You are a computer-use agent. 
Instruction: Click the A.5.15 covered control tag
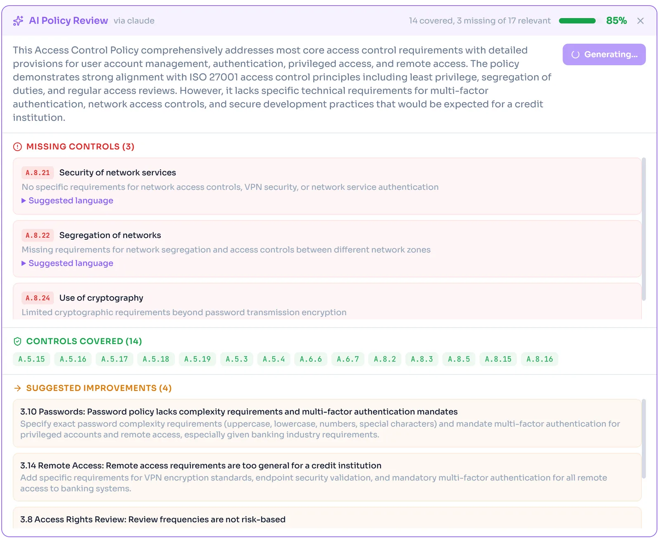pyautogui.click(x=32, y=359)
